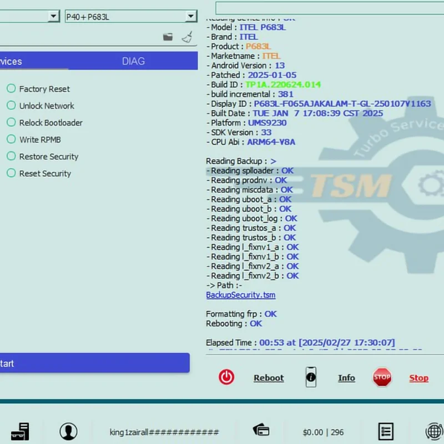Click the globe icon in status bar

click(435, 432)
